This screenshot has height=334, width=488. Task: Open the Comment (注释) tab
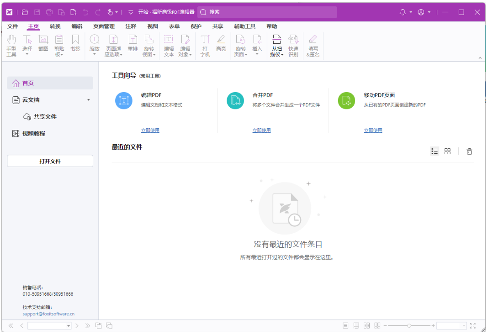(x=131, y=26)
